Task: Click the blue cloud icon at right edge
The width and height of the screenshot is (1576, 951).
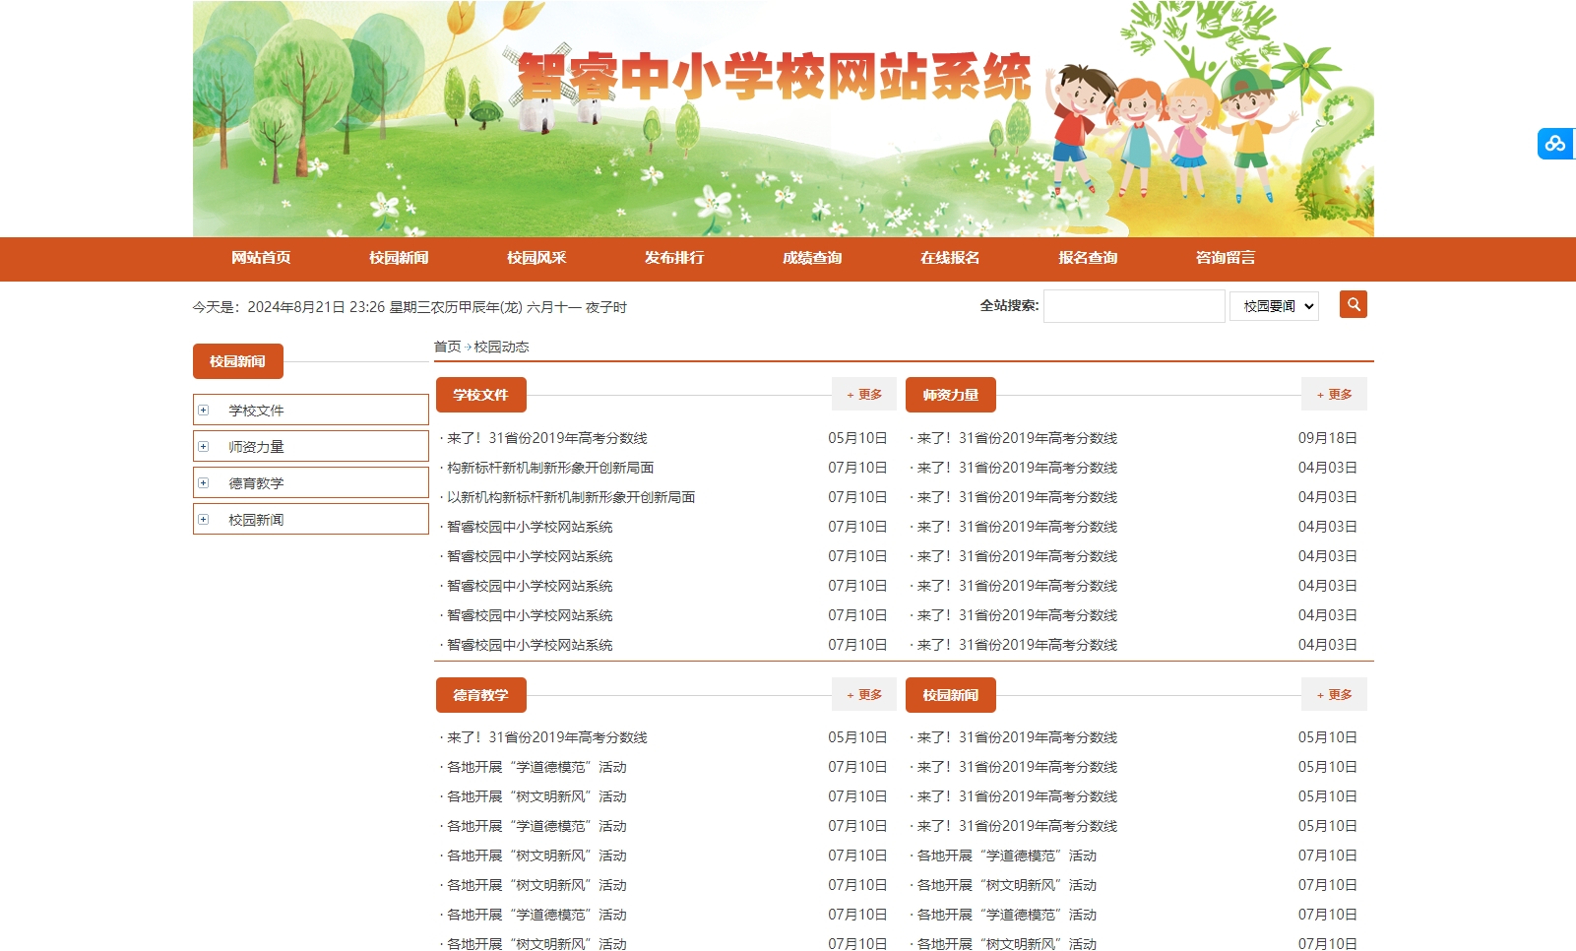Action: point(1555,144)
